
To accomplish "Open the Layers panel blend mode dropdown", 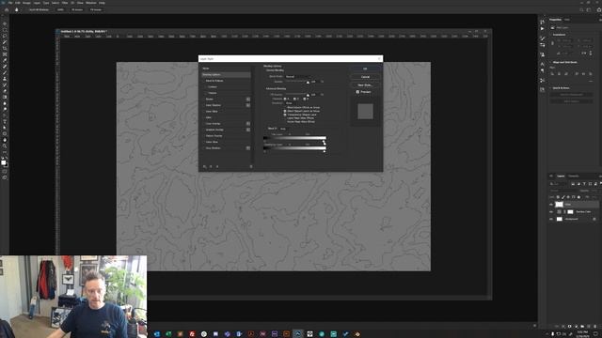I will click(563, 191).
